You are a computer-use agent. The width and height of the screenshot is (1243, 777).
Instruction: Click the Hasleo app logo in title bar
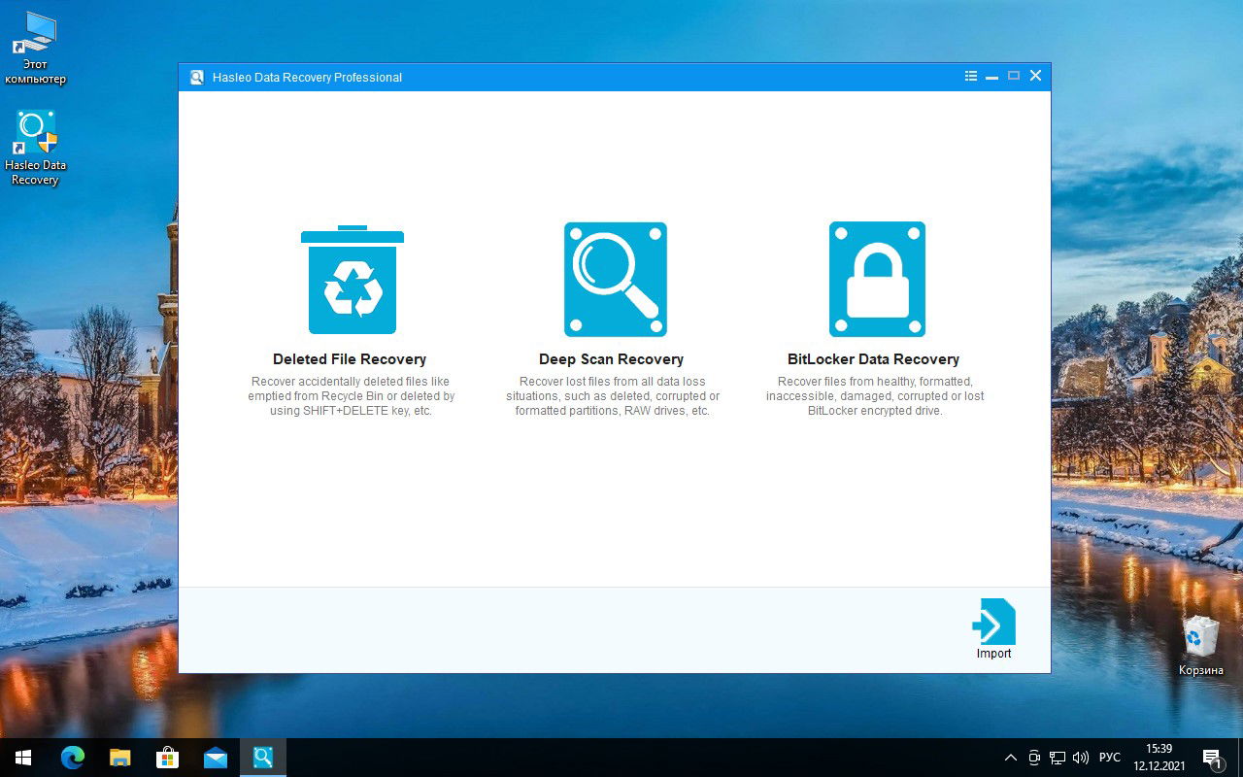[197, 77]
